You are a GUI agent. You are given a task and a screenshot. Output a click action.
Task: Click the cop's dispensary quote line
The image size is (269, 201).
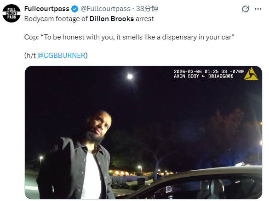(129, 37)
